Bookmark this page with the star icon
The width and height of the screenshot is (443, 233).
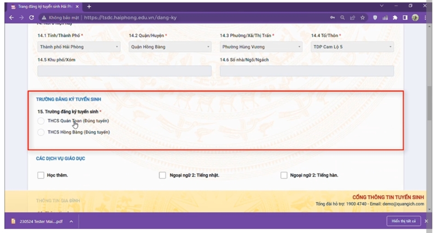click(x=363, y=17)
